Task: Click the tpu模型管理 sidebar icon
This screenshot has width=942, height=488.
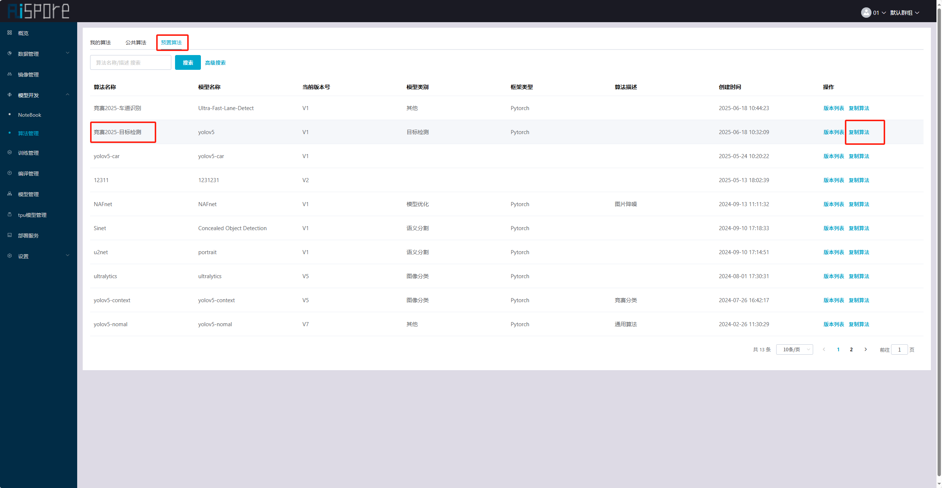Action: (10, 215)
